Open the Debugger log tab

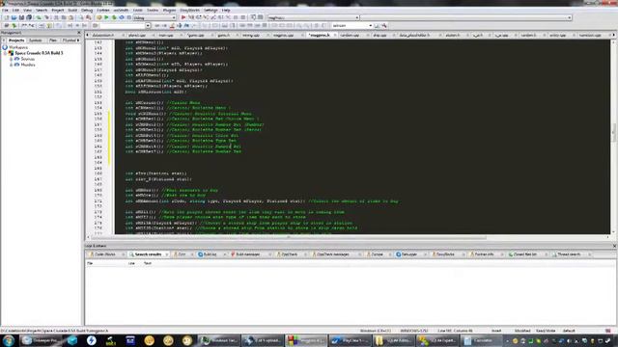[x=408, y=254]
